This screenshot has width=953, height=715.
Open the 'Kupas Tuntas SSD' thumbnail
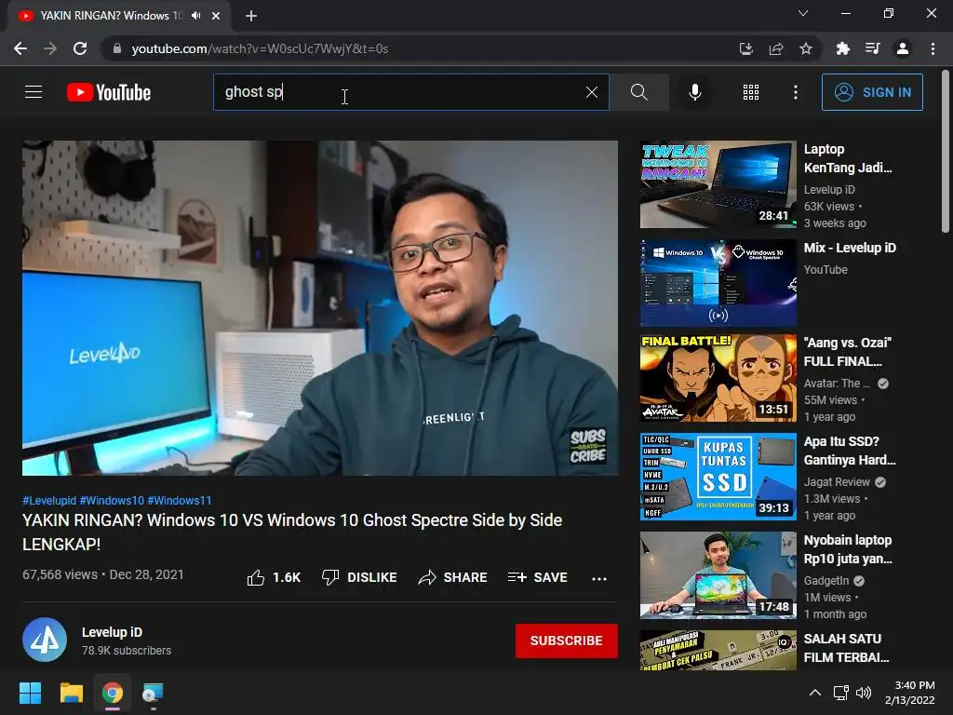[x=718, y=476]
